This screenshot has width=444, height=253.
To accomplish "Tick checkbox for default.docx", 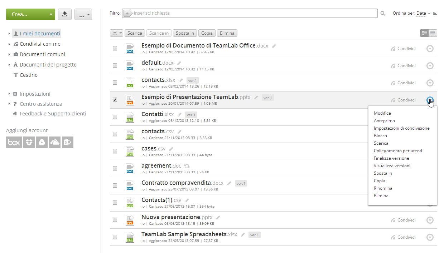I will pos(115,65).
